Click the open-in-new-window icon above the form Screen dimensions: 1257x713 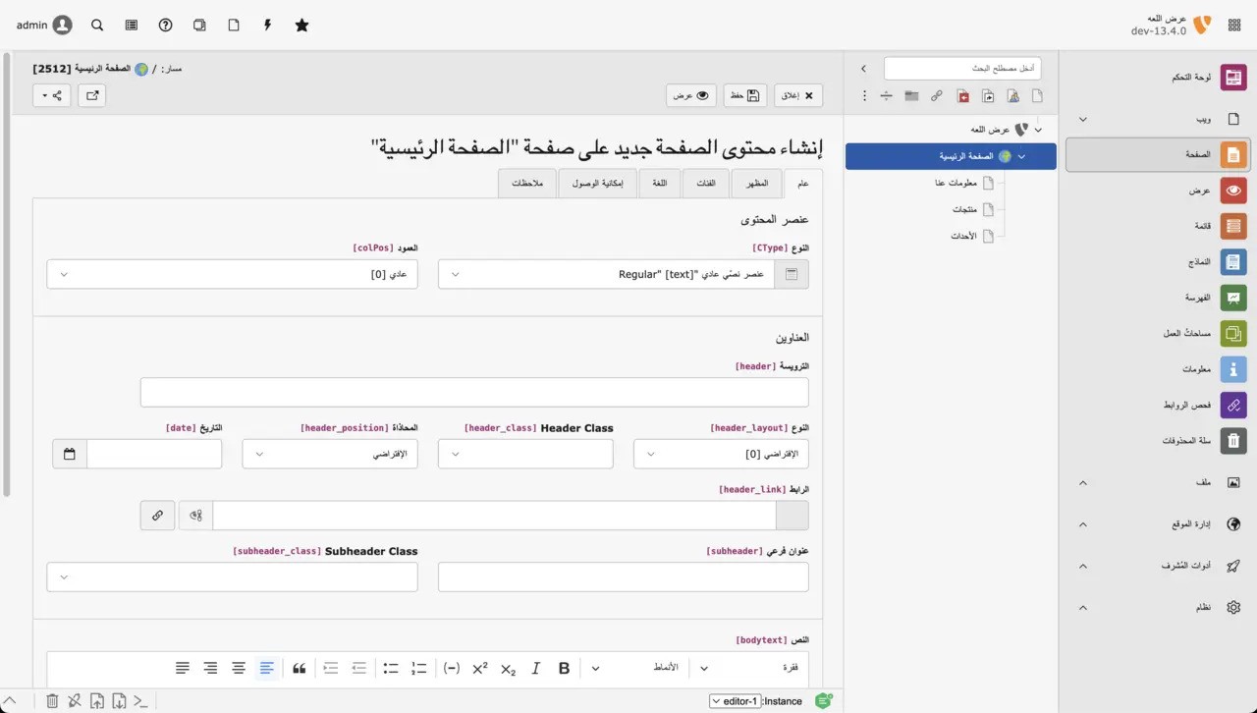point(93,95)
